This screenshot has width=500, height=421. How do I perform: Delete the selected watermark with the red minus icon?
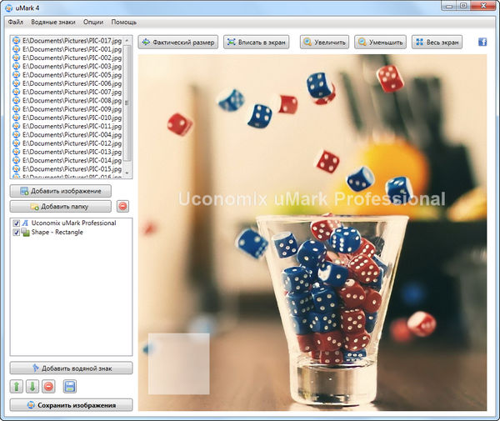pyautogui.click(x=48, y=387)
